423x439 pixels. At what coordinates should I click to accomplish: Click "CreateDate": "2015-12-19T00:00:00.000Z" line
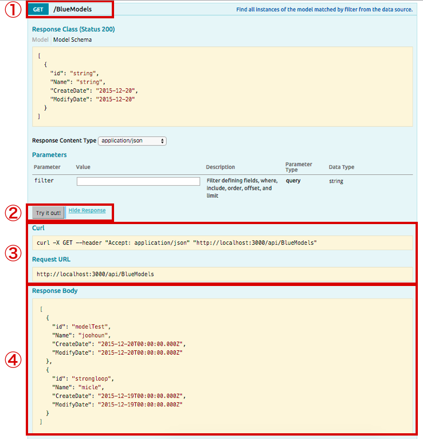(x=119, y=396)
